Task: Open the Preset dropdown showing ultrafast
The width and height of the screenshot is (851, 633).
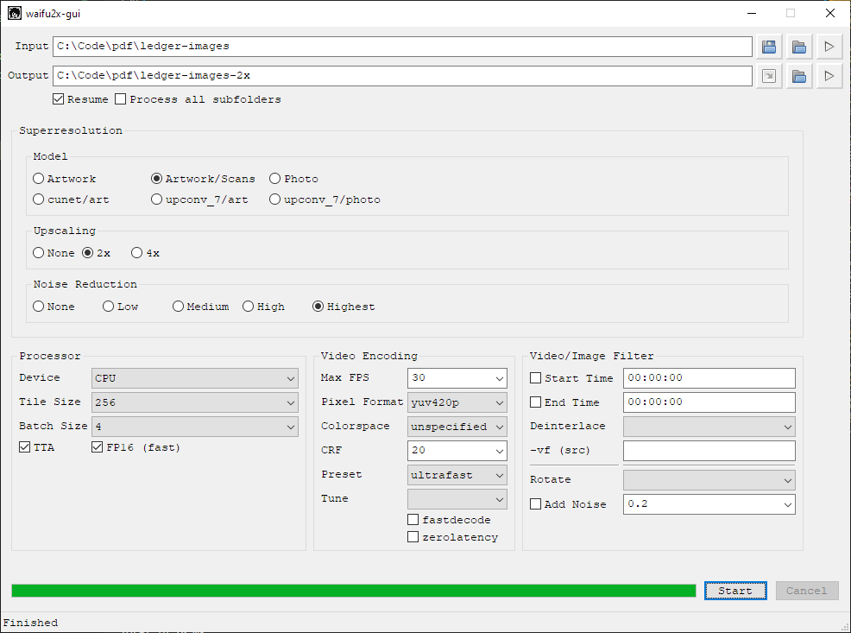Action: click(457, 475)
